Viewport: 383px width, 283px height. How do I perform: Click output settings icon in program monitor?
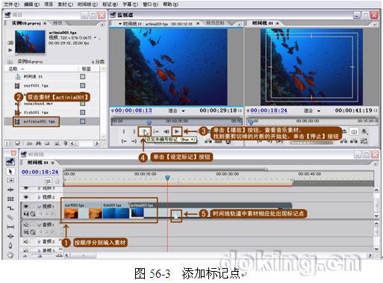[x=364, y=131]
